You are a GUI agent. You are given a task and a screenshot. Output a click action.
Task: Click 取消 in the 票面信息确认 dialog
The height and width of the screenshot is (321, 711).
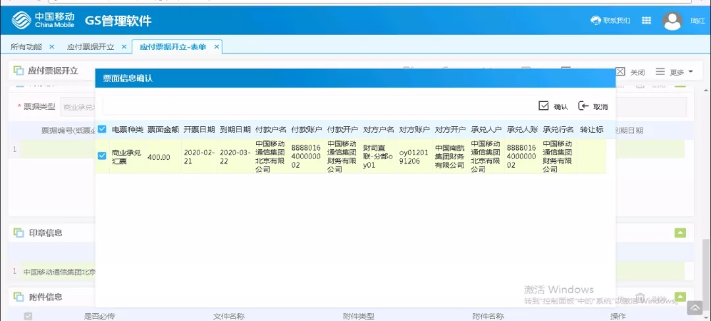[593, 107]
